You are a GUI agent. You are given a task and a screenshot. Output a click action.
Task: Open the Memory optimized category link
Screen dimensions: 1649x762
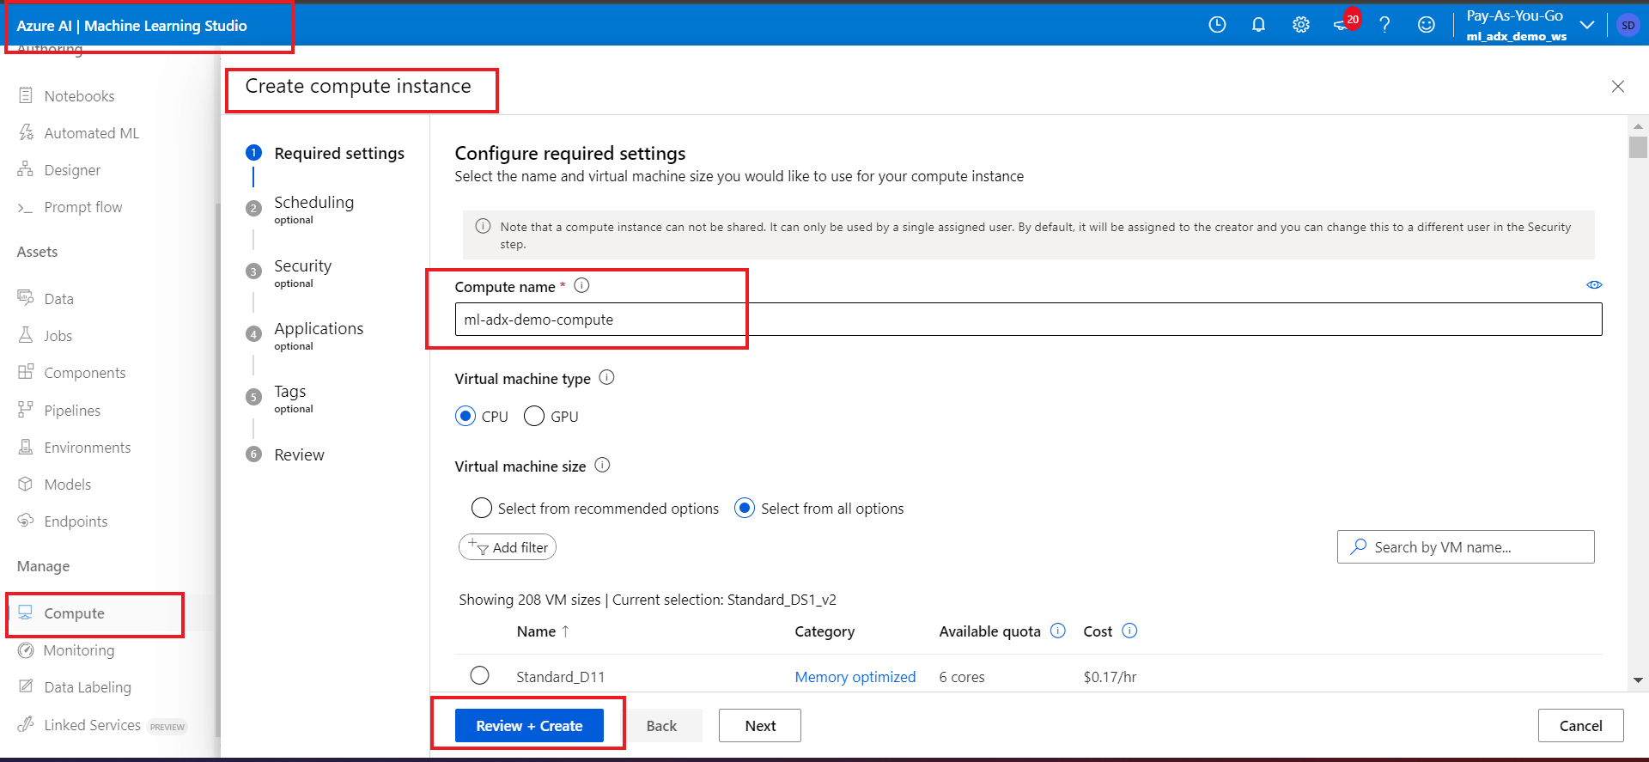[x=855, y=677]
